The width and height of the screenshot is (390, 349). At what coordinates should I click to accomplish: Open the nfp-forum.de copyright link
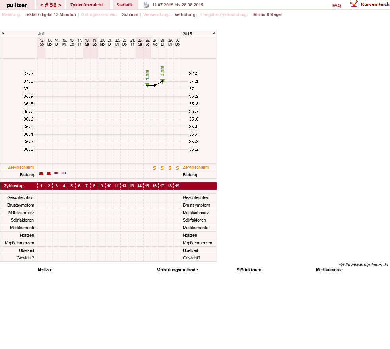tap(363, 265)
